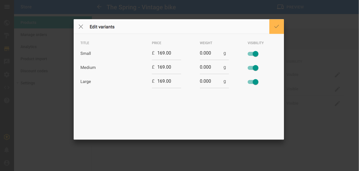Click the Large variant weight field

pyautogui.click(x=214, y=81)
